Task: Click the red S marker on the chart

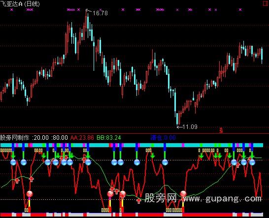Action: tap(221, 130)
